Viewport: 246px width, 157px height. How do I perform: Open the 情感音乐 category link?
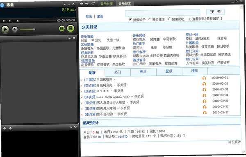[x=88, y=61]
